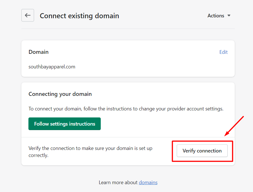The height and width of the screenshot is (192, 253).
Task: Open the Actions dropdown menu
Action: coord(216,16)
